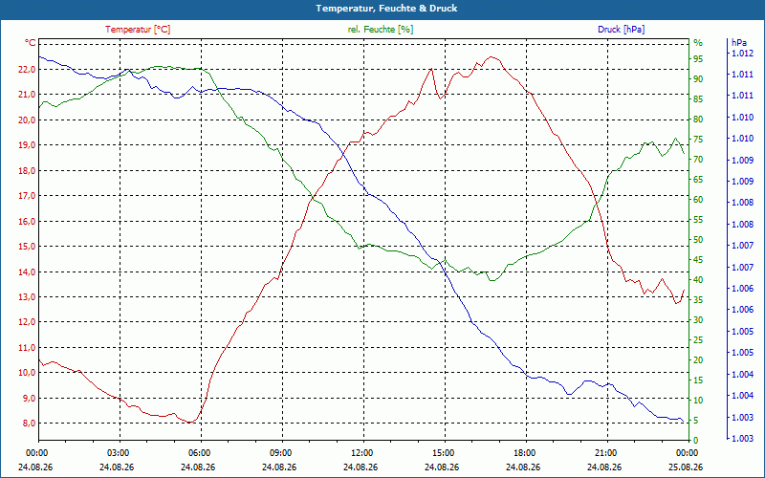Click the '10,0' temperature axis value
Image resolution: width=765 pixels, height=478 pixels.
point(27,373)
